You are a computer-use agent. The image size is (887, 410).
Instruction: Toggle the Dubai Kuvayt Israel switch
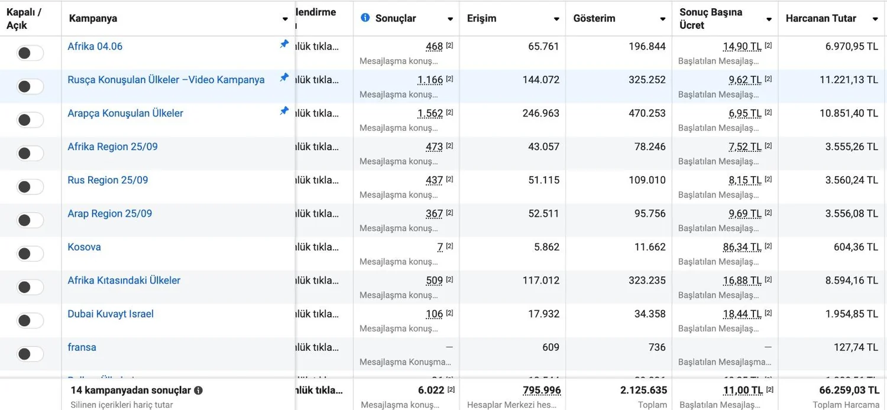[30, 321]
